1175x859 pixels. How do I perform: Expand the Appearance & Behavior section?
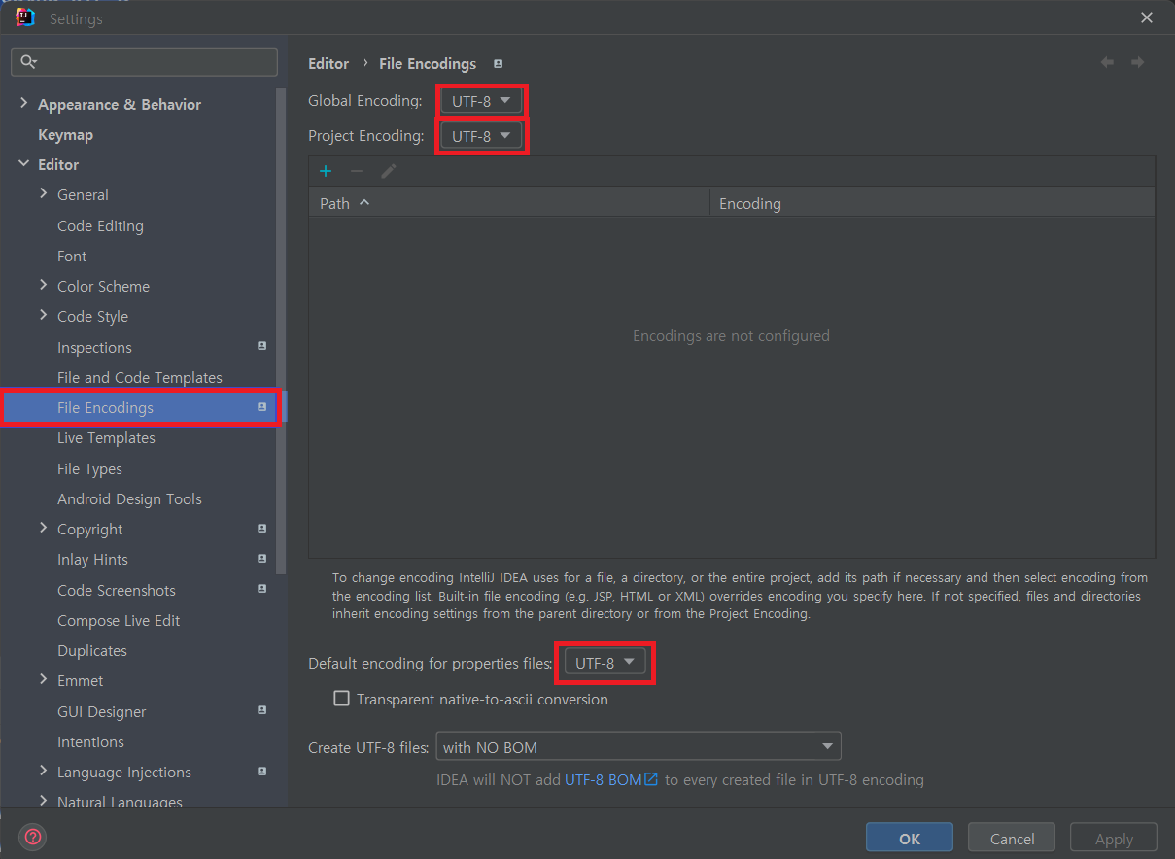[x=24, y=104]
